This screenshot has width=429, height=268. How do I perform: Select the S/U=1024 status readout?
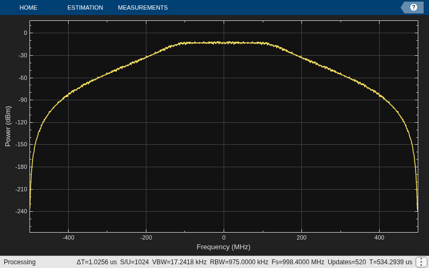[135, 262]
